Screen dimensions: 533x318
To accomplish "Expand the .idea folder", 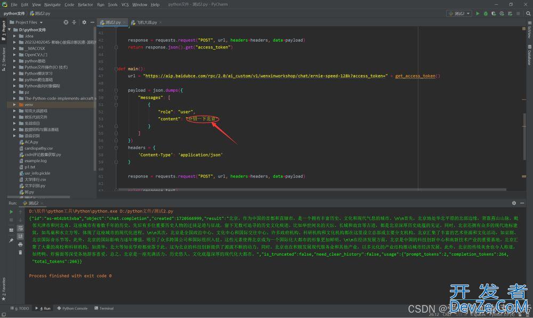I will (x=14, y=36).
